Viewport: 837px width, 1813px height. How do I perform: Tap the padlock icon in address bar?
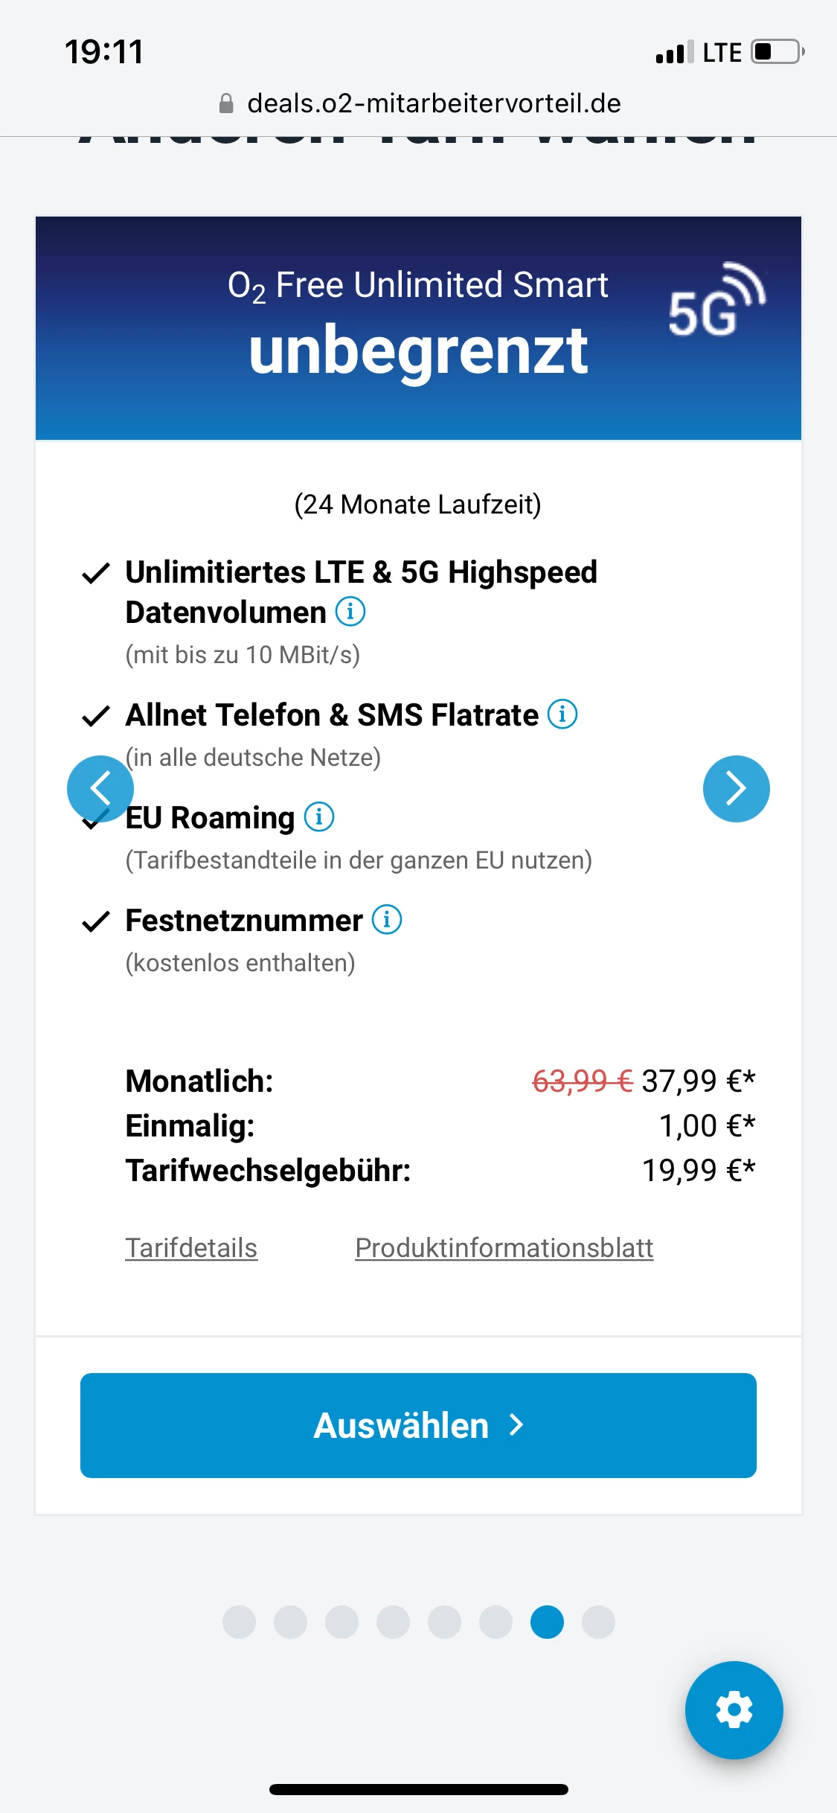227,103
